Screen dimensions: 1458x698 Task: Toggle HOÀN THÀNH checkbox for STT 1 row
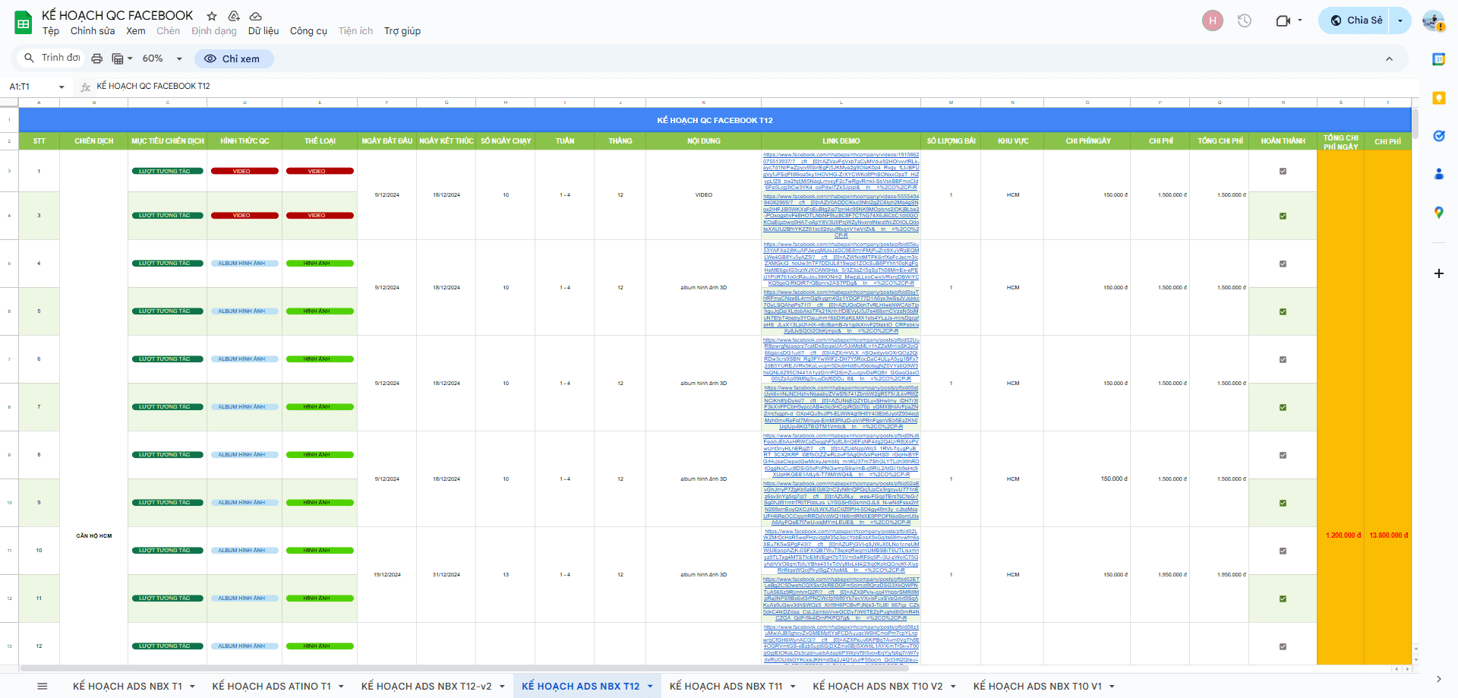[x=1283, y=171]
